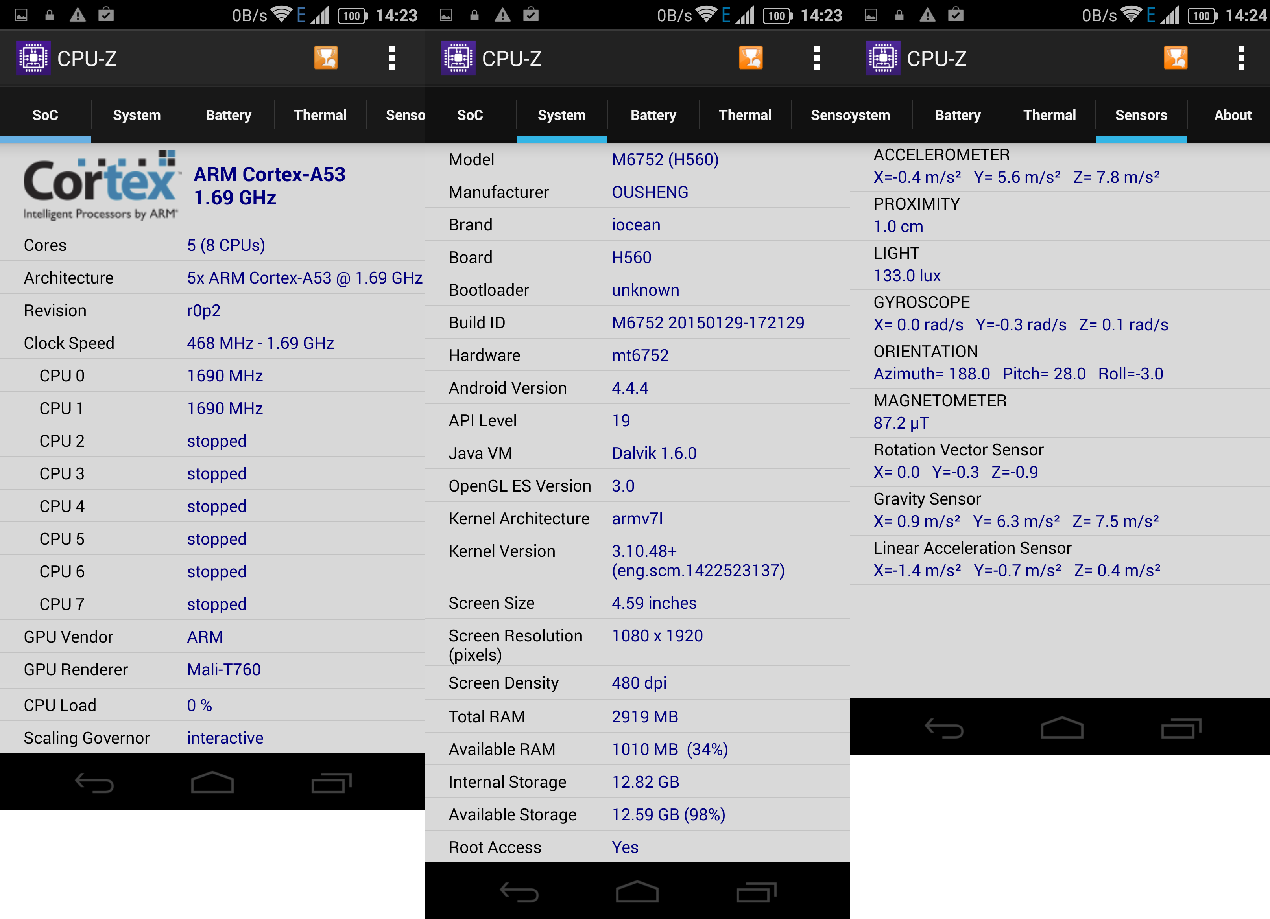
Task: Tap the warning triangle icon in left status bar
Action: (77, 15)
